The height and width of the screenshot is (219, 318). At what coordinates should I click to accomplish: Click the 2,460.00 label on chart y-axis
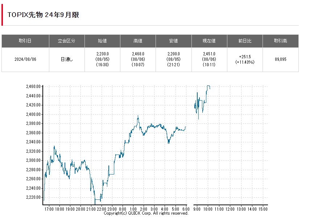click(33, 87)
